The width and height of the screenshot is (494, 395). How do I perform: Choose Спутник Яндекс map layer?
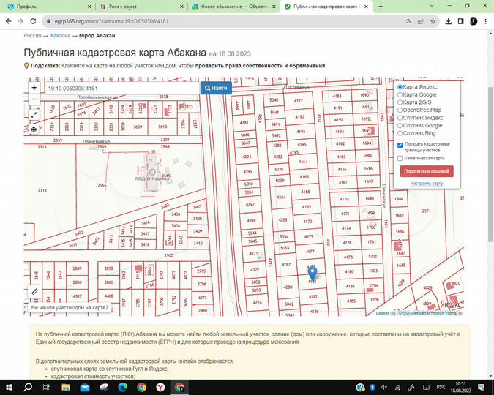coord(400,118)
